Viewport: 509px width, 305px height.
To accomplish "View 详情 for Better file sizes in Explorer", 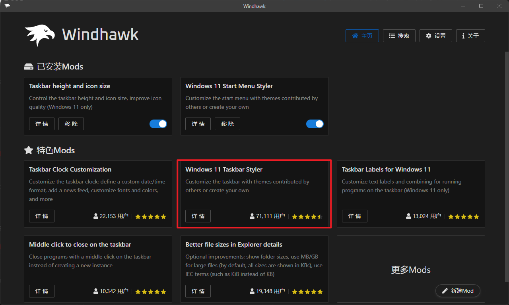I will 198,291.
